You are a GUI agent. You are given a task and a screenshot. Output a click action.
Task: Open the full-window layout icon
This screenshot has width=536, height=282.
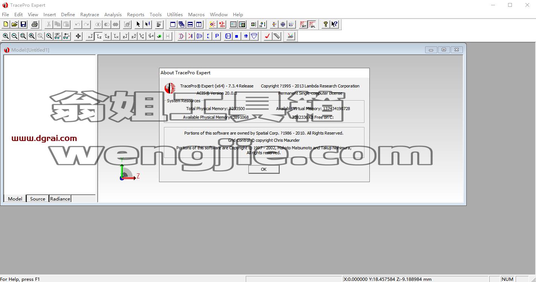pos(173,24)
